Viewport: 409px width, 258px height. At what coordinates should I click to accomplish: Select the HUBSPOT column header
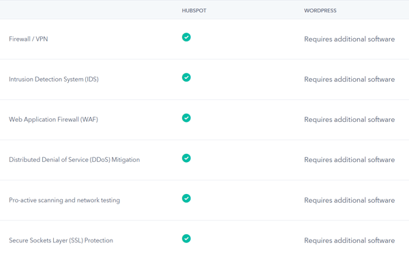[x=194, y=11]
